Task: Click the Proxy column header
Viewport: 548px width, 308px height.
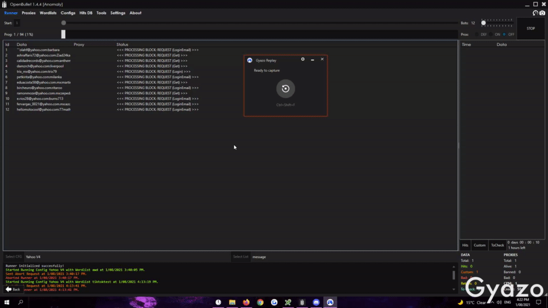Action: [79, 44]
